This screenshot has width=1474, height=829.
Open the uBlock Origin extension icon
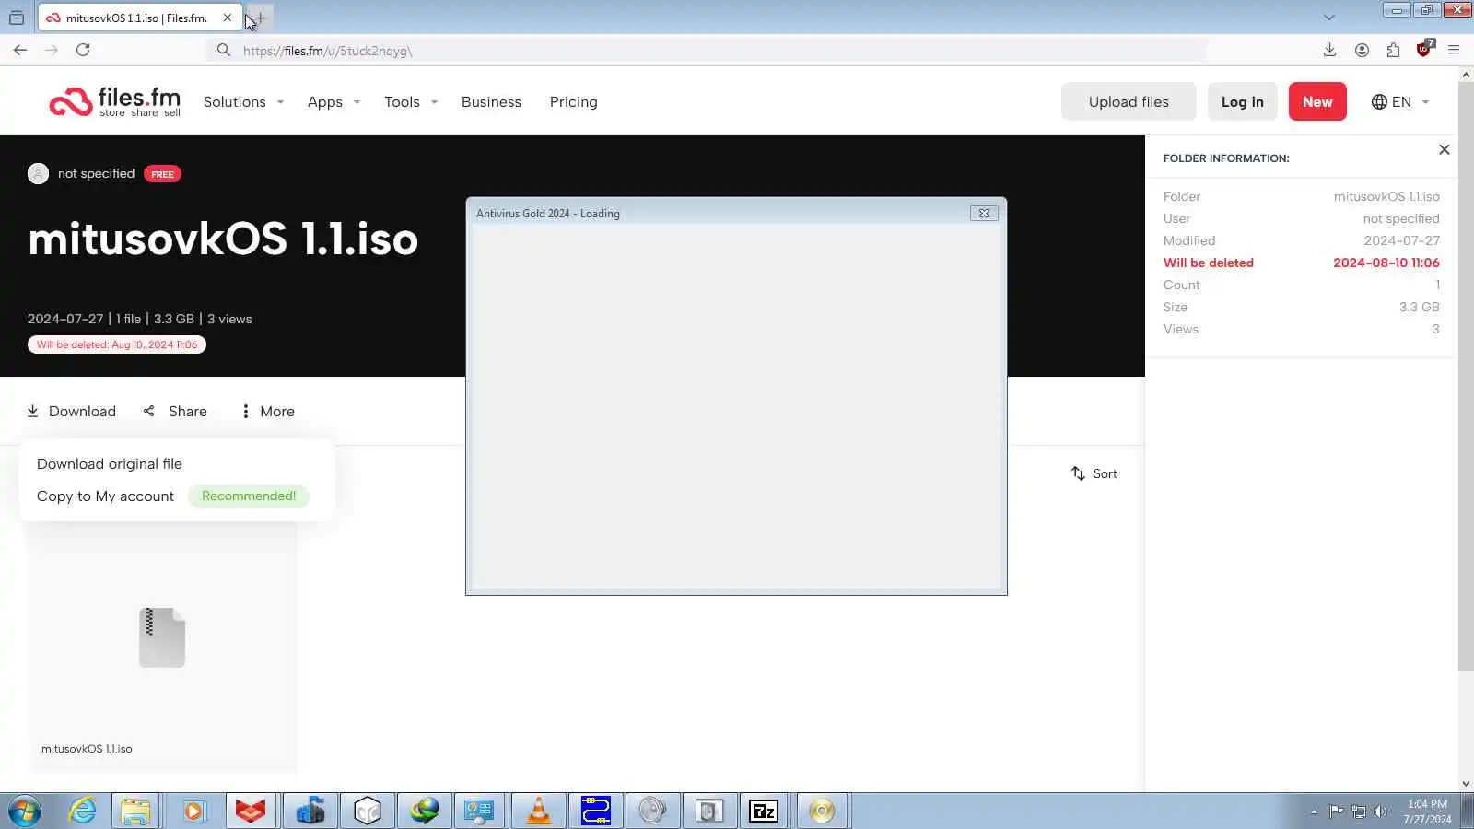click(1425, 49)
